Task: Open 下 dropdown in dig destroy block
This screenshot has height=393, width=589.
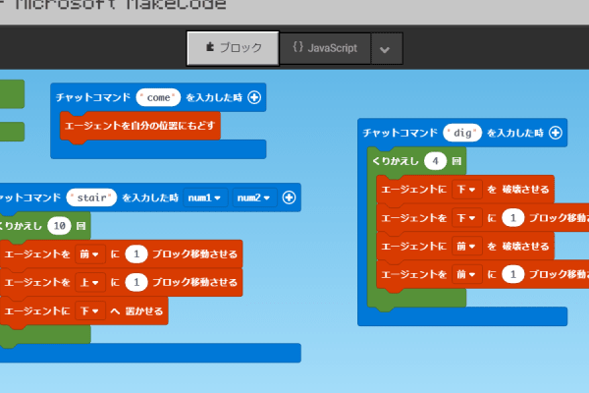Action: coord(466,190)
